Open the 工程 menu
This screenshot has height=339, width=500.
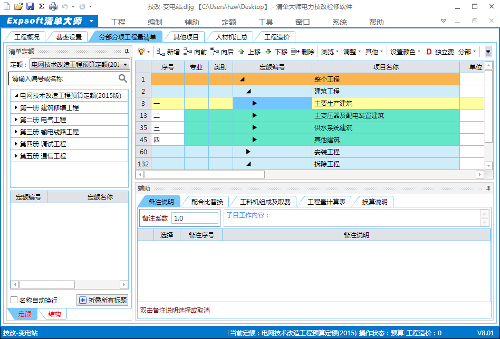click(118, 22)
